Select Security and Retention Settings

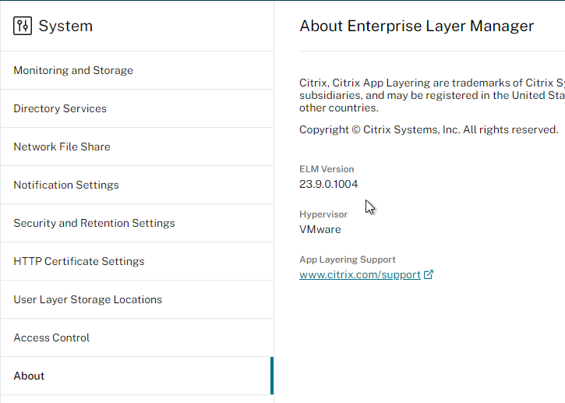[x=137, y=223]
